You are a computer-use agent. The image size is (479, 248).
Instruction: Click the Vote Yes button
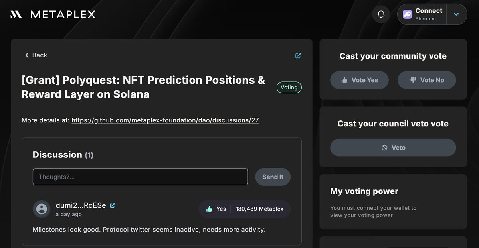click(x=359, y=80)
